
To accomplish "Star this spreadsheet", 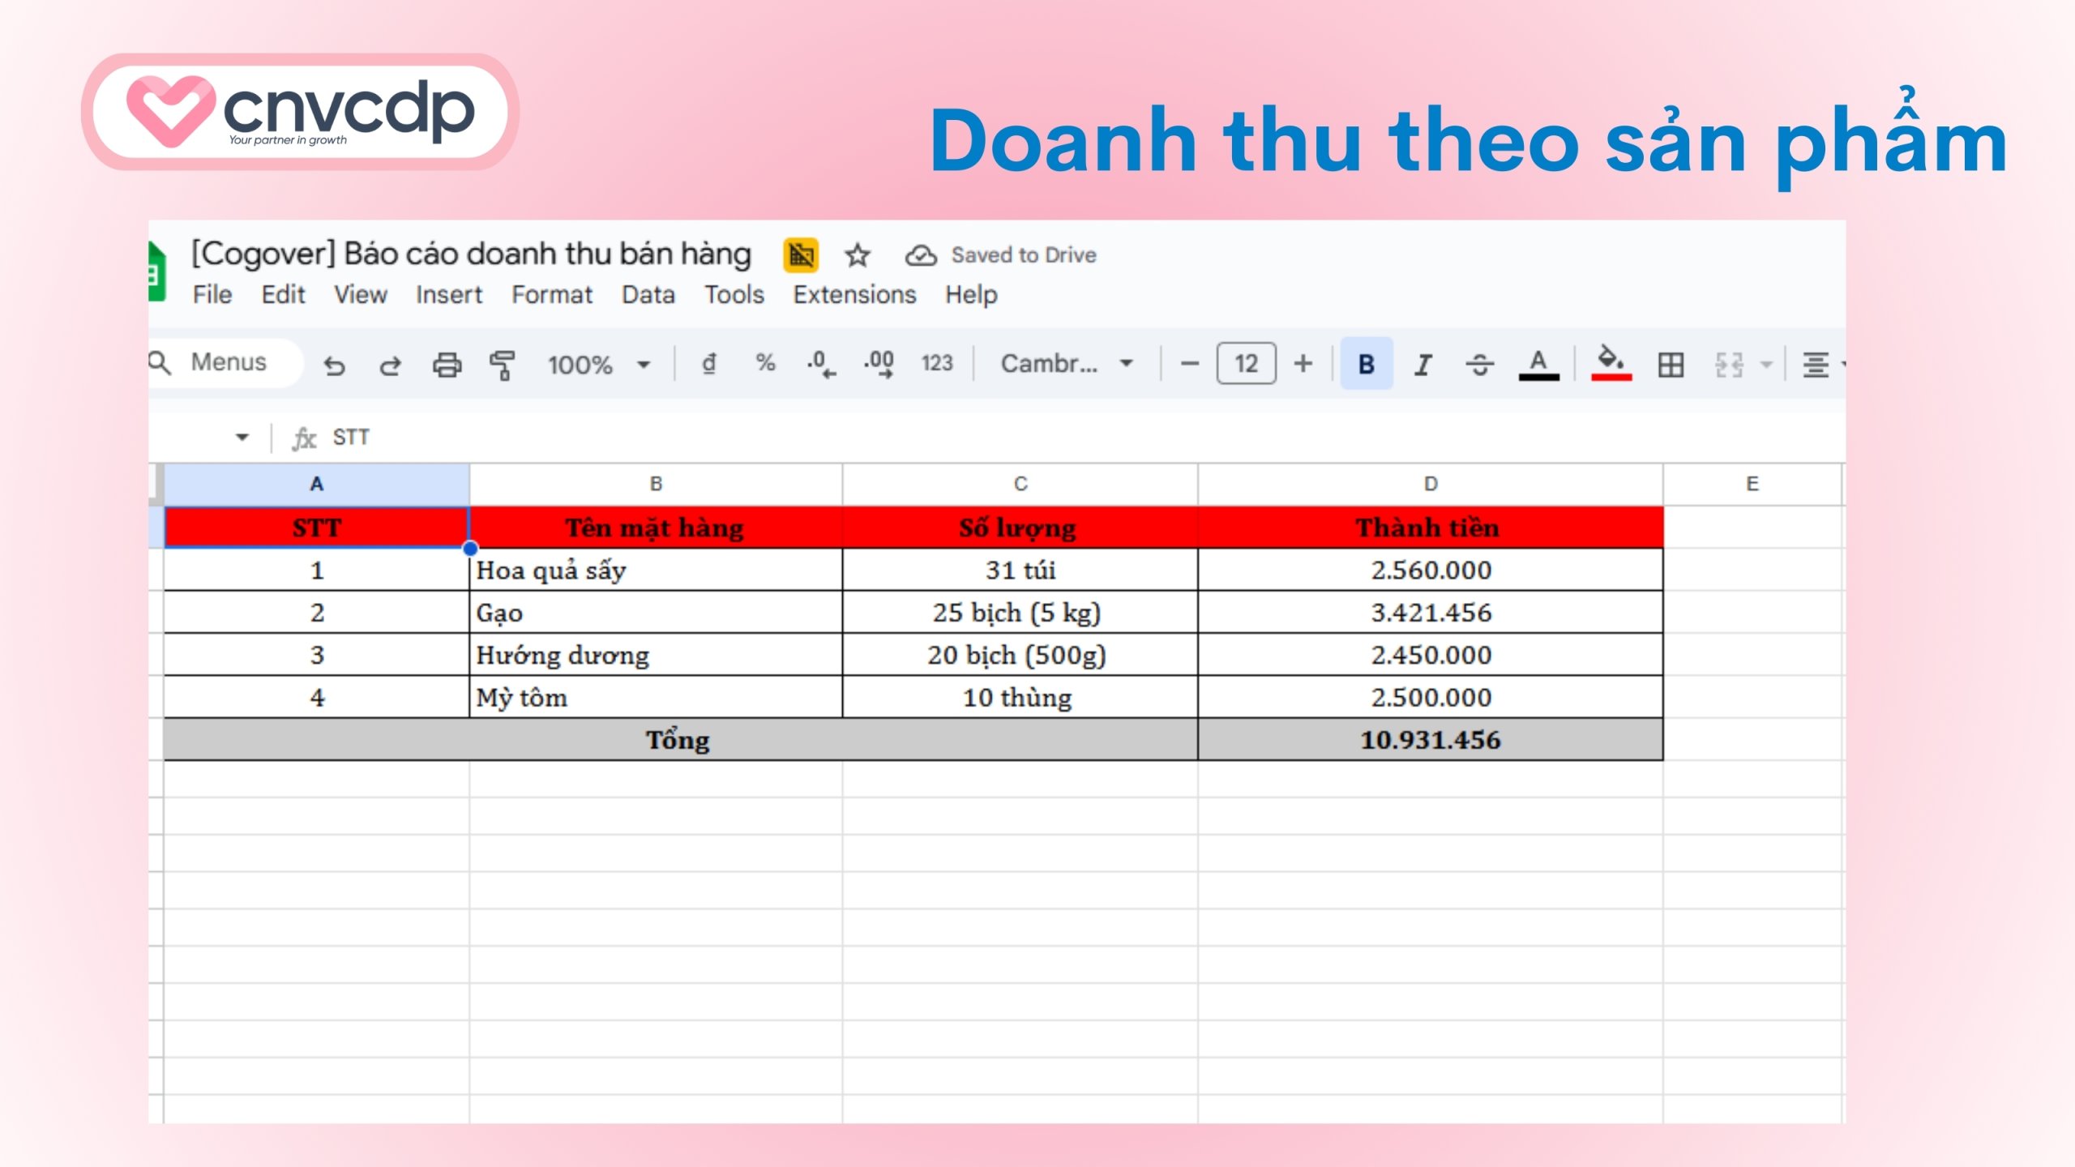I will [857, 254].
